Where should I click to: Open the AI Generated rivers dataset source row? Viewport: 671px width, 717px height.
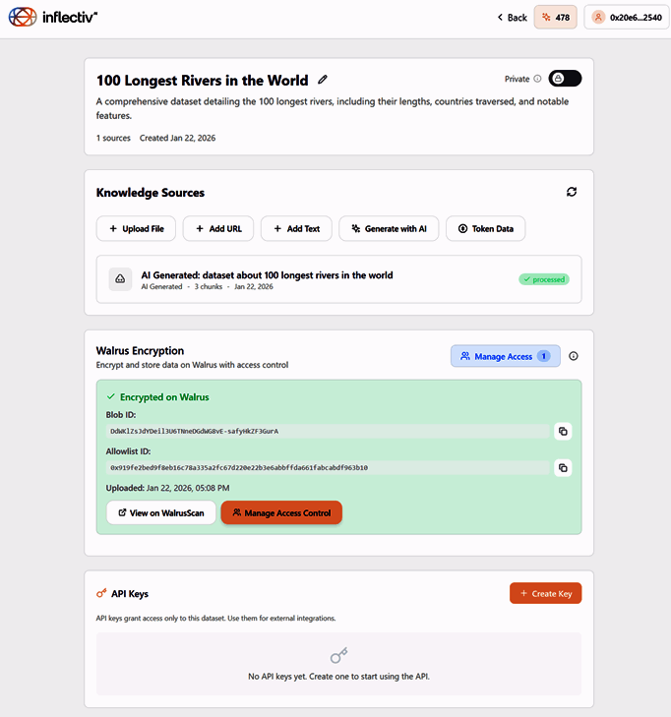pyautogui.click(x=339, y=279)
